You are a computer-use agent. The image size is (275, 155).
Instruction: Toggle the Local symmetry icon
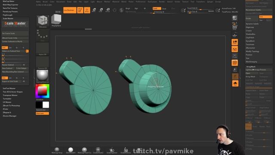235,42
